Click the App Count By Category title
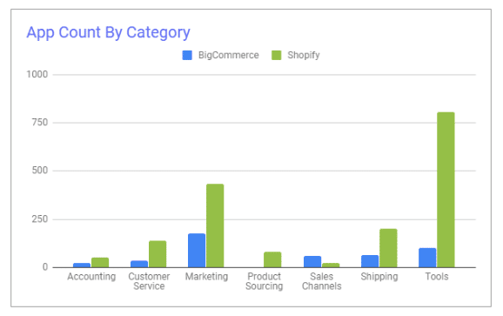This screenshot has width=503, height=316. [x=109, y=33]
